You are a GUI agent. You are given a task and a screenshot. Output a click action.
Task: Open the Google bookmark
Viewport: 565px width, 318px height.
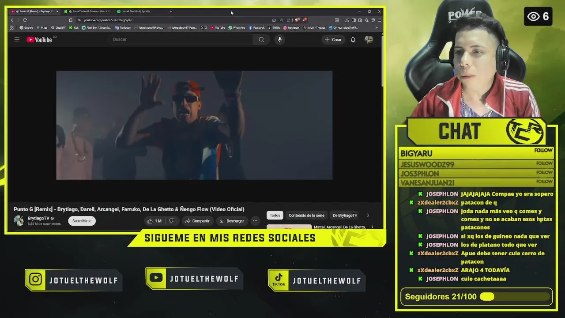[26, 27]
